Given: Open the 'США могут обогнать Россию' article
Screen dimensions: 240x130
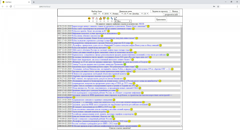Looking at the screenshot, I should 100,50.
